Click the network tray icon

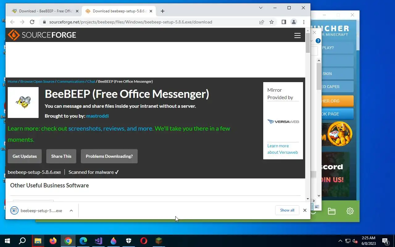[348, 241]
